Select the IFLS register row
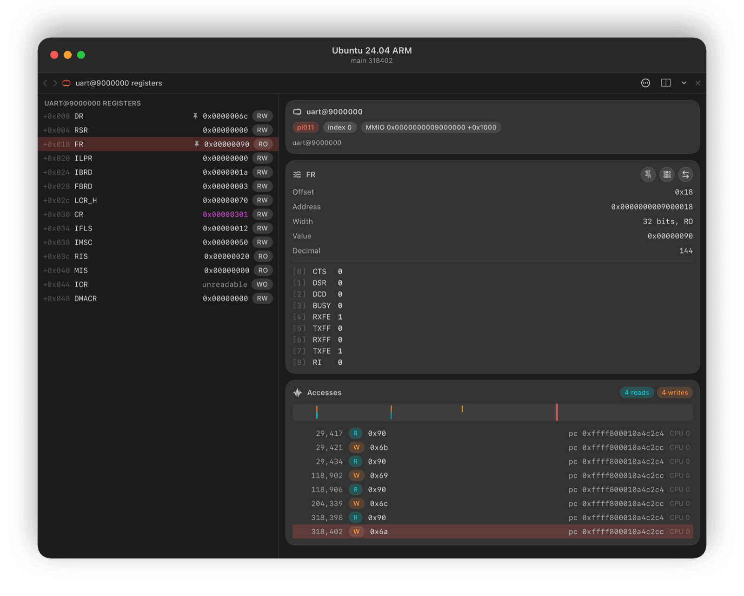 tap(158, 229)
